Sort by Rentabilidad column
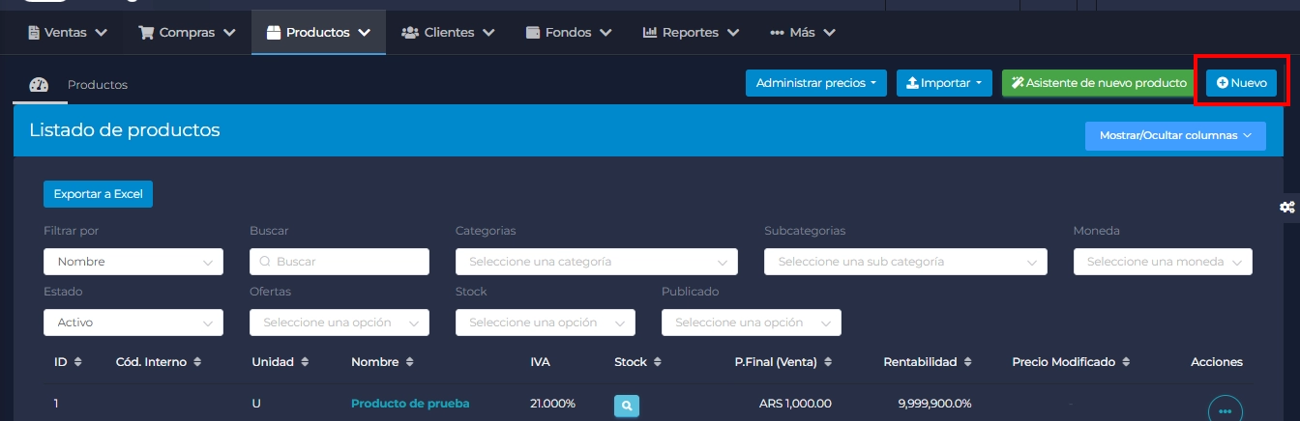Screen dimensions: 1300x421 [x=967, y=362]
